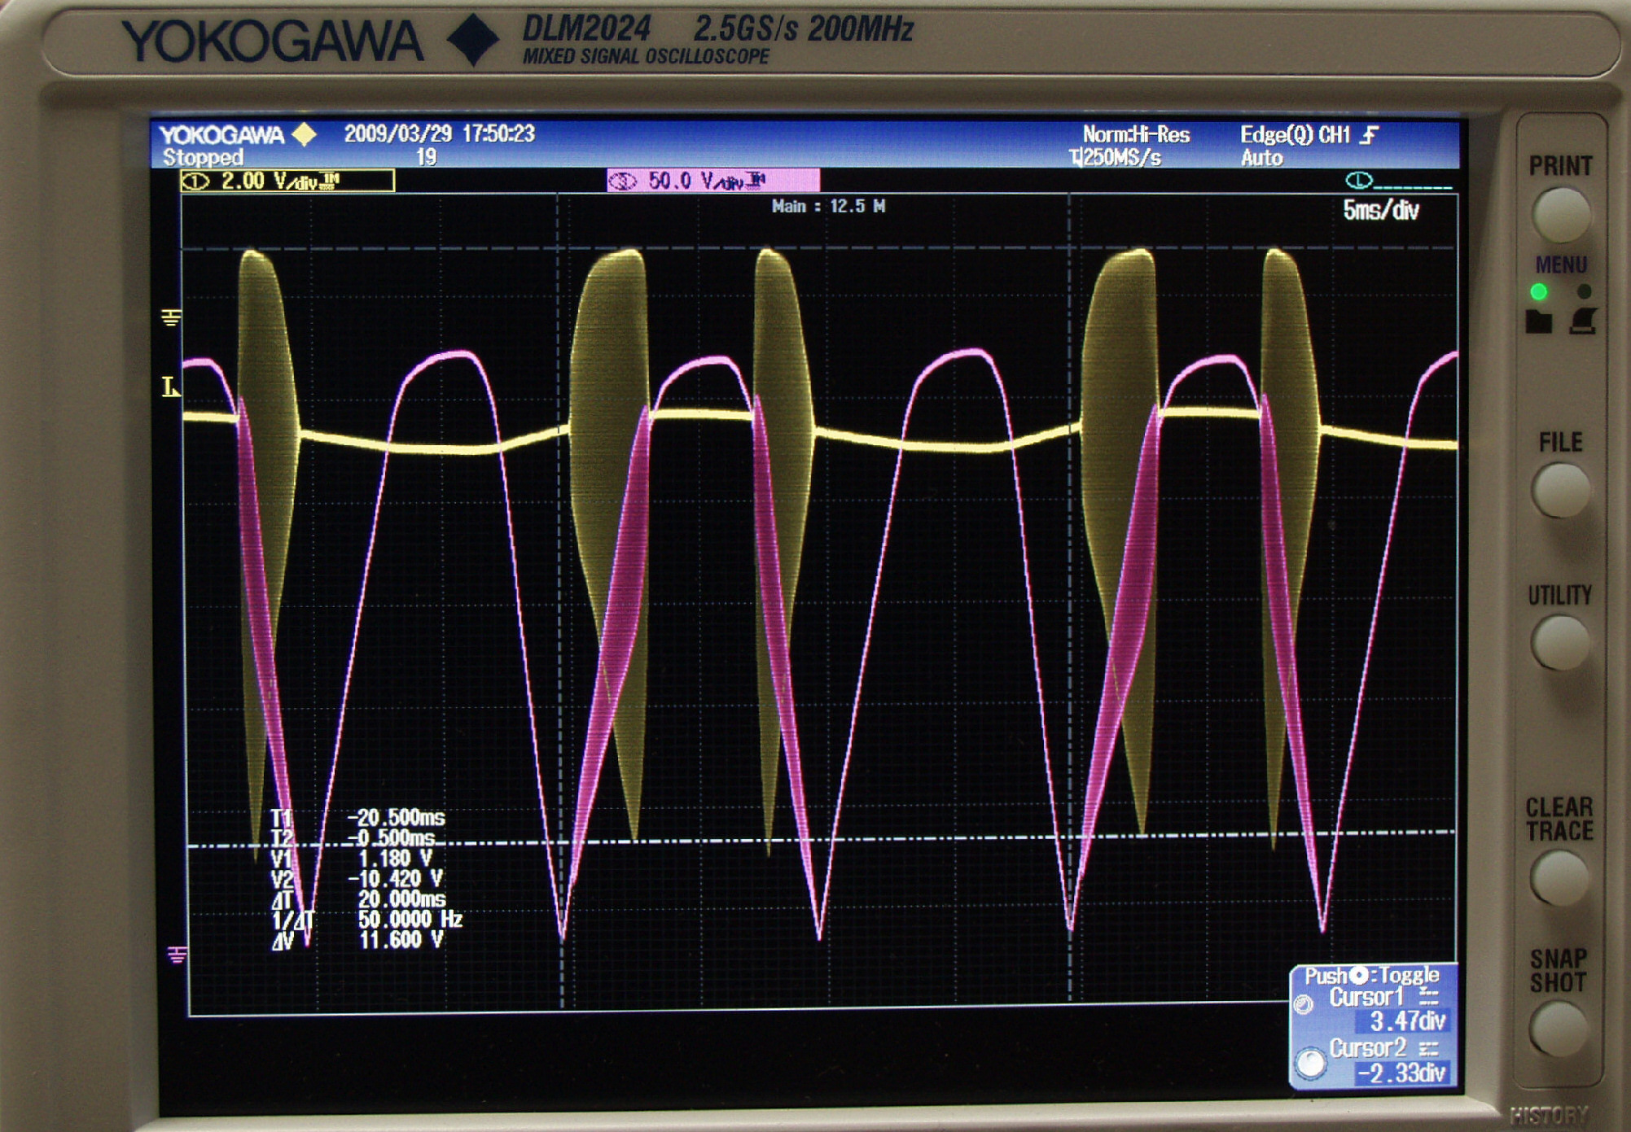Click the trigger level marker on left edge

[170, 387]
